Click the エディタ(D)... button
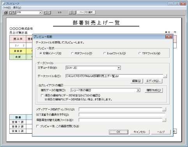188x147 pixels. point(153,81)
